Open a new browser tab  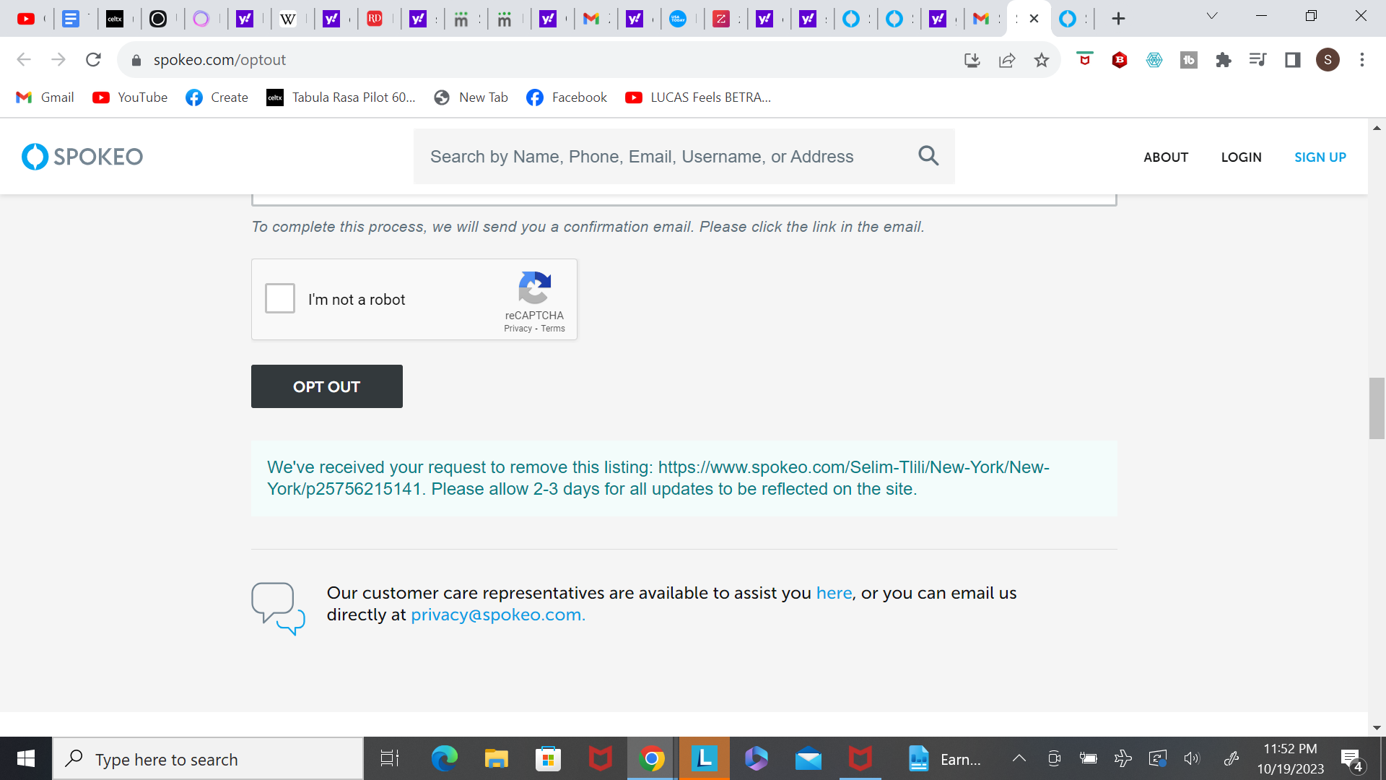pyautogui.click(x=1118, y=19)
